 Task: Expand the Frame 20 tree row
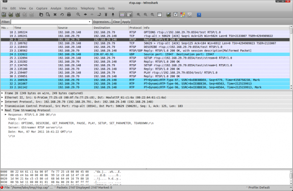click(x=2, y=93)
